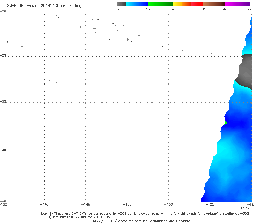Click the longitude label '-140'
The image size is (254, 223).
pos(85,204)
